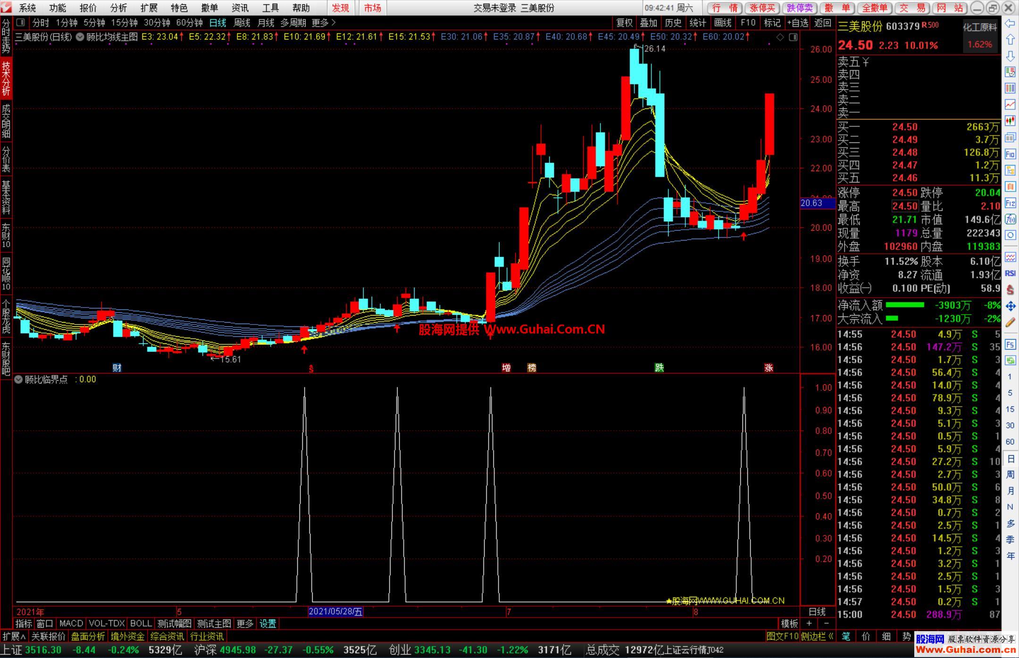Click the diamond icon at chart top right
Screen dimensions: 1019x658
[780, 37]
